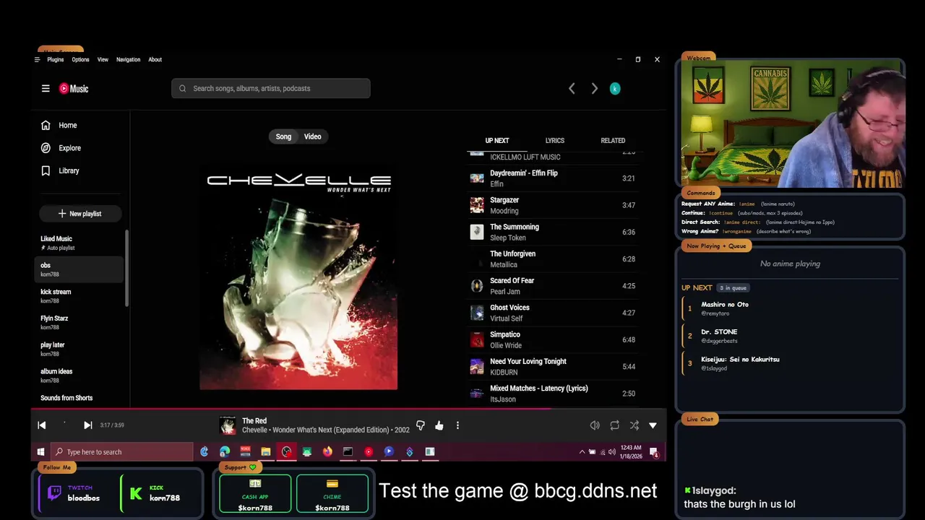The width and height of the screenshot is (925, 520).
Task: Open the UP NEXT tab
Action: coord(497,141)
